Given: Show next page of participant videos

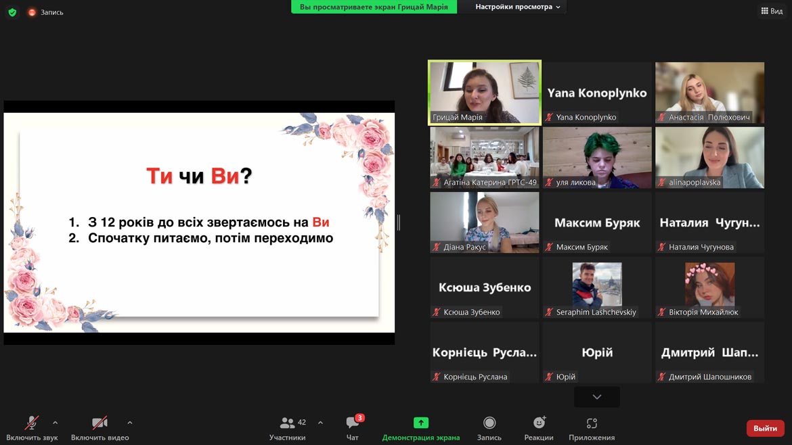Looking at the screenshot, I should (597, 397).
